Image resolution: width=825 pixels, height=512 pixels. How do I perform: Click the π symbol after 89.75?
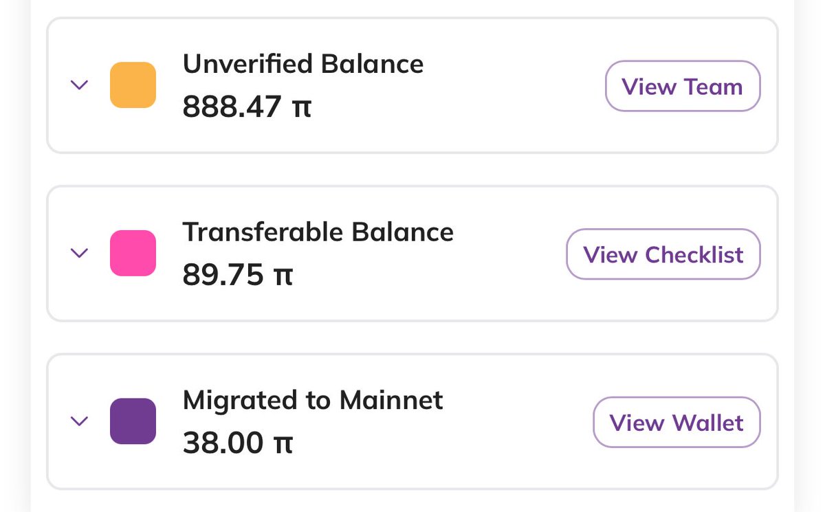(x=284, y=277)
